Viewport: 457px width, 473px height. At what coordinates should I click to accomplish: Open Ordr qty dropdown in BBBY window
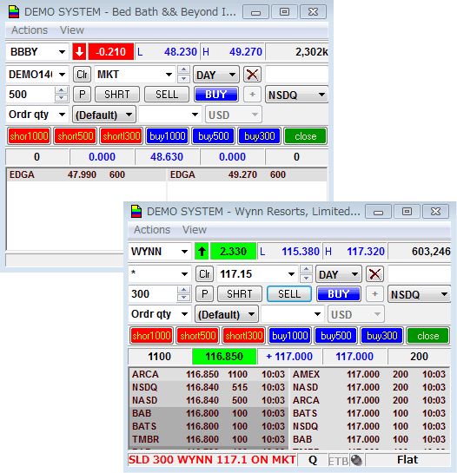point(62,115)
